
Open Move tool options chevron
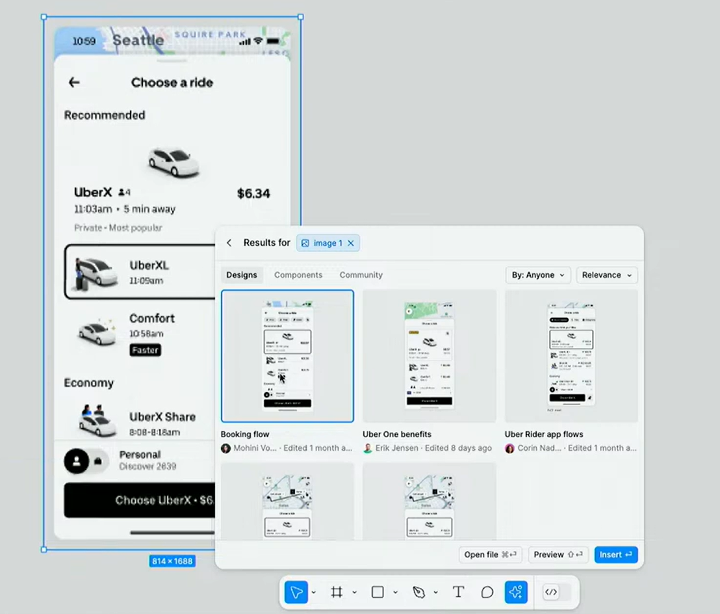pos(314,593)
